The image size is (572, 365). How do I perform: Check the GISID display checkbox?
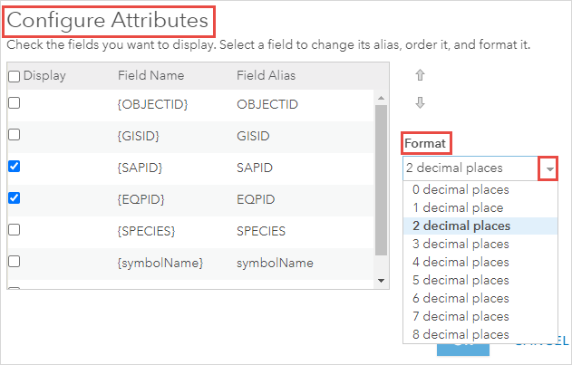[14, 135]
